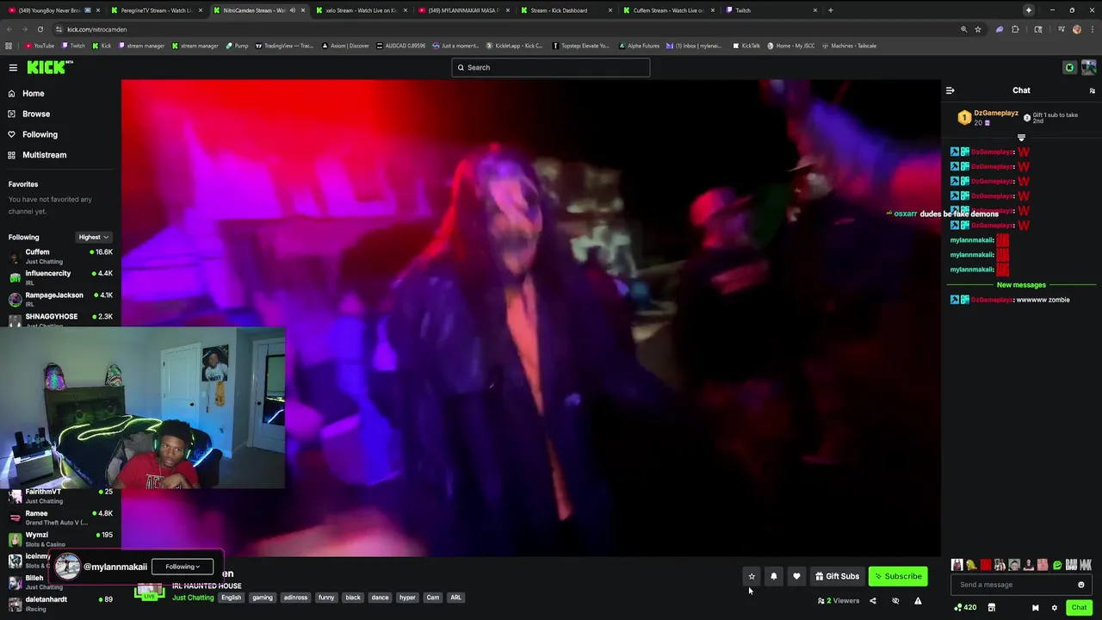Go back using the browser back arrow

9,29
